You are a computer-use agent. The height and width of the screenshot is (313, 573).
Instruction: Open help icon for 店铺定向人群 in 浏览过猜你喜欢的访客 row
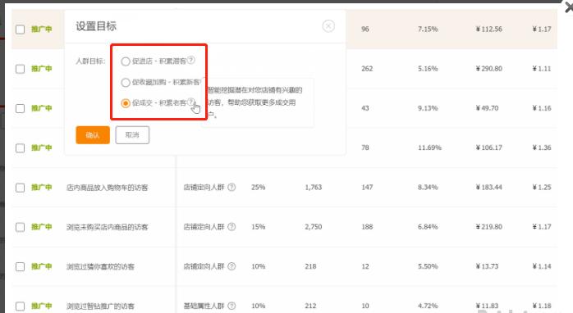point(231,266)
